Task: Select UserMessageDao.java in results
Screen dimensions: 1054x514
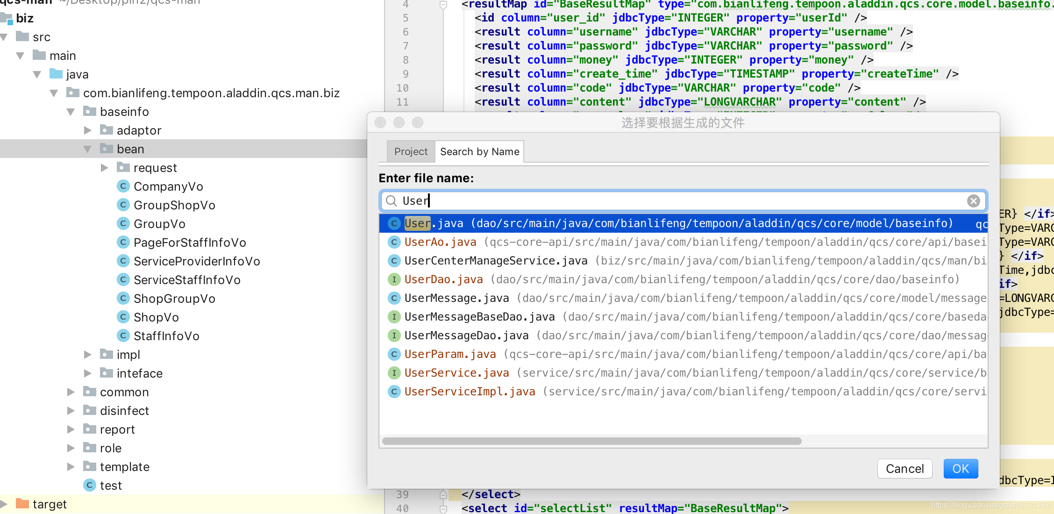Action: tap(683, 336)
